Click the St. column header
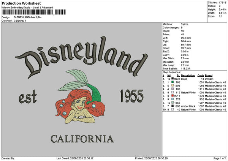 (178, 76)
